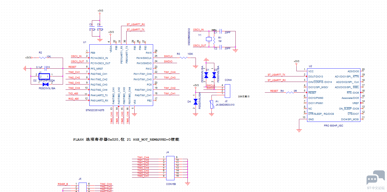
Task: Click the SIP254FG2QA label
Action: pos(47,81)
